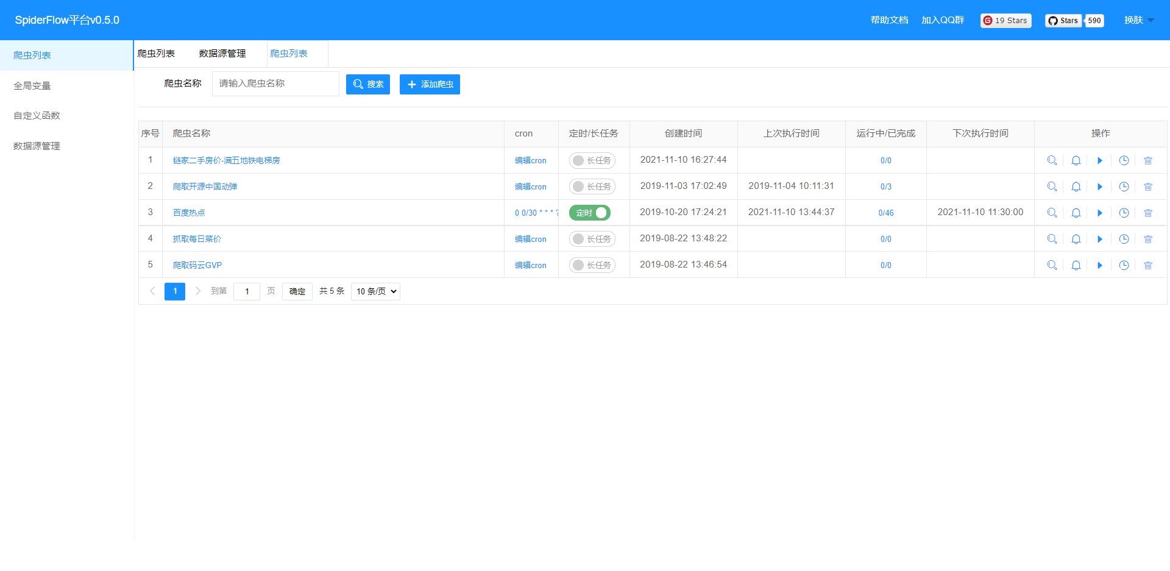Select 全局变量 in the sidebar
The image size is (1170, 571).
click(x=32, y=85)
